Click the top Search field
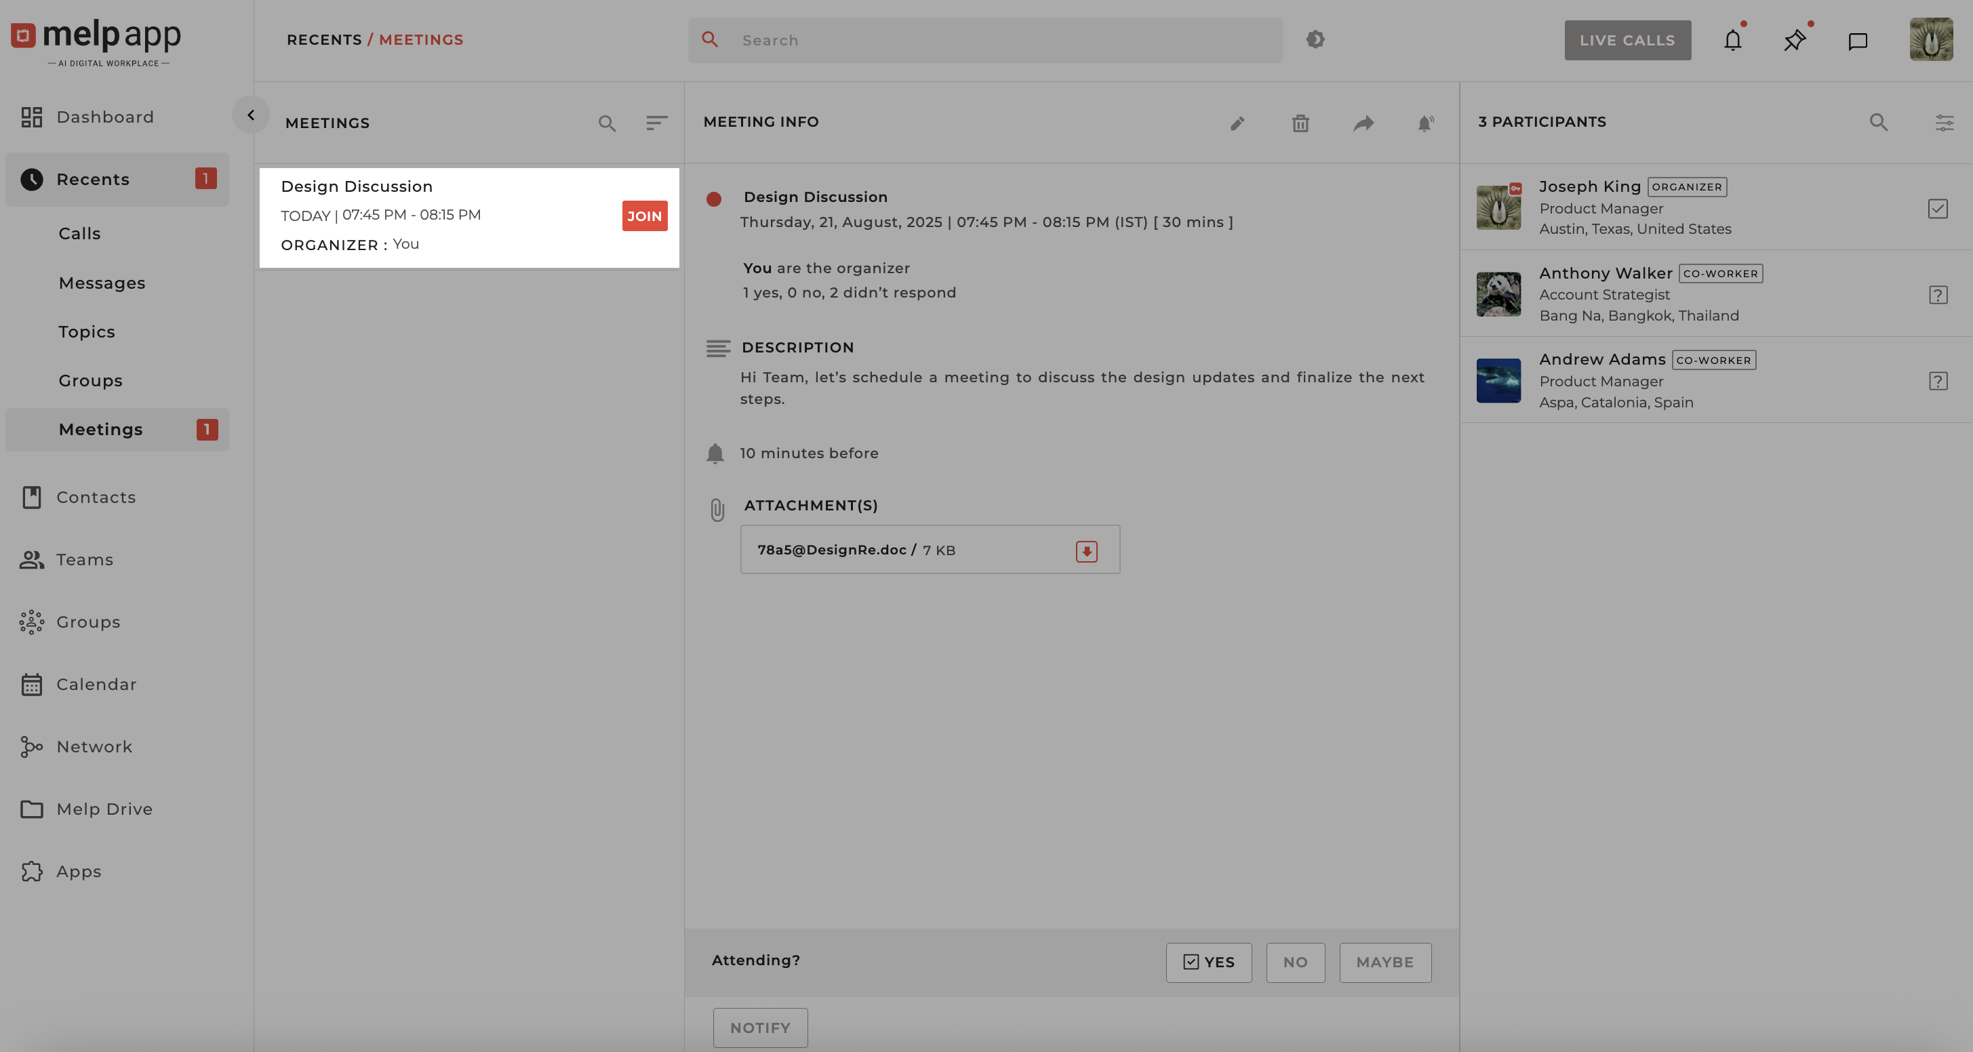This screenshot has height=1052, width=1973. pyautogui.click(x=996, y=41)
